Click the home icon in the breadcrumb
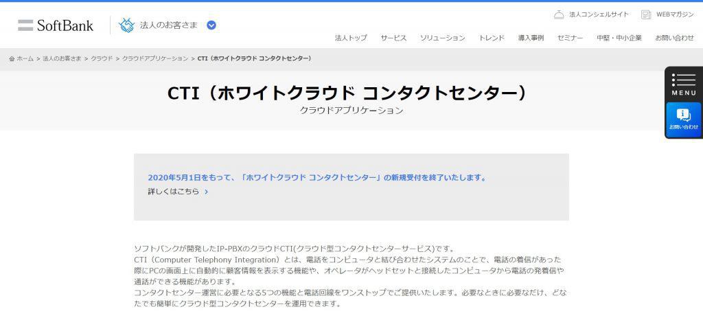This screenshot has width=703, height=331. [x=12, y=59]
